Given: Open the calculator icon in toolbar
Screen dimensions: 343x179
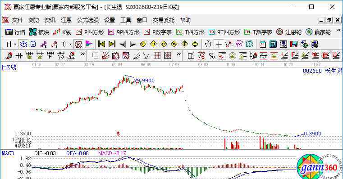Looking at the screenshot, I should 273,45.
